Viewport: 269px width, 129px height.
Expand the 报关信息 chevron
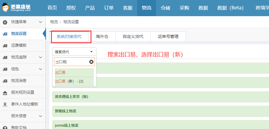point(40,116)
